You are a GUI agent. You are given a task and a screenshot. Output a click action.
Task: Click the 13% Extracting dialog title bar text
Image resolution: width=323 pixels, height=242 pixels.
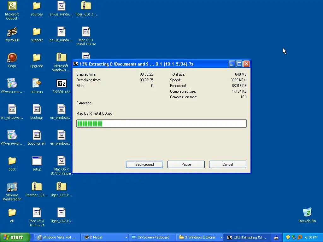[136, 64]
